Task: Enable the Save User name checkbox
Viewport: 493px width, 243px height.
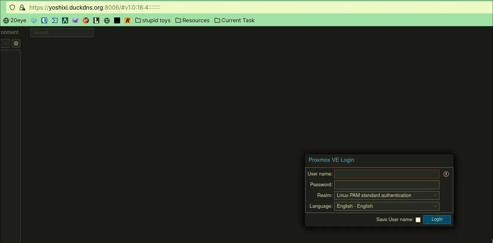Action: coord(418,220)
